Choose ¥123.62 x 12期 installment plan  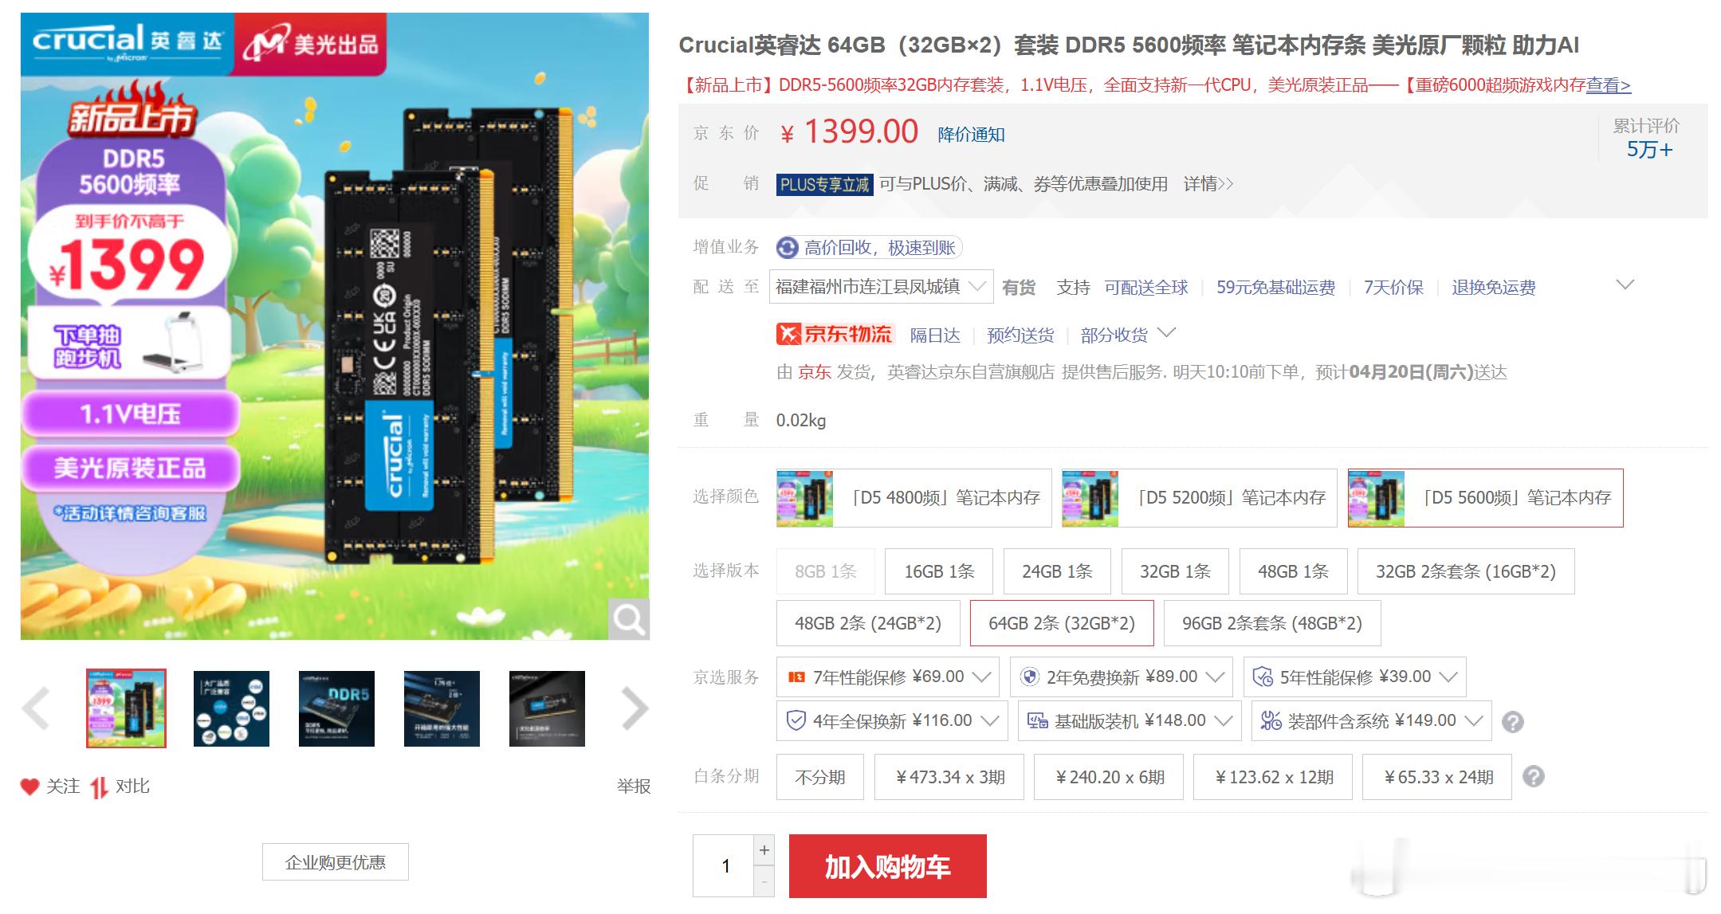1272,777
